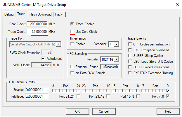Enable the Use Core Clock checkbox

click(x=72, y=31)
